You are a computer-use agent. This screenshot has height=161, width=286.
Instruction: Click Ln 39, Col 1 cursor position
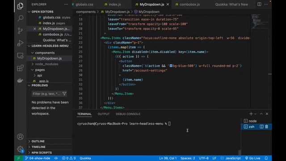point(168,158)
